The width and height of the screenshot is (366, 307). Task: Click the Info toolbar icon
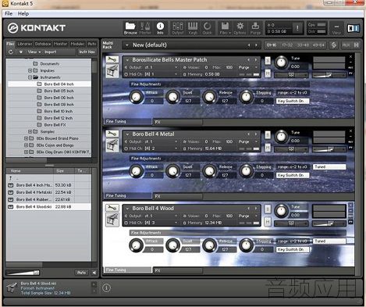tap(160, 28)
